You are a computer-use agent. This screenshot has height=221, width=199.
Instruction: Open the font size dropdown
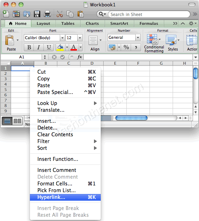click(80, 38)
